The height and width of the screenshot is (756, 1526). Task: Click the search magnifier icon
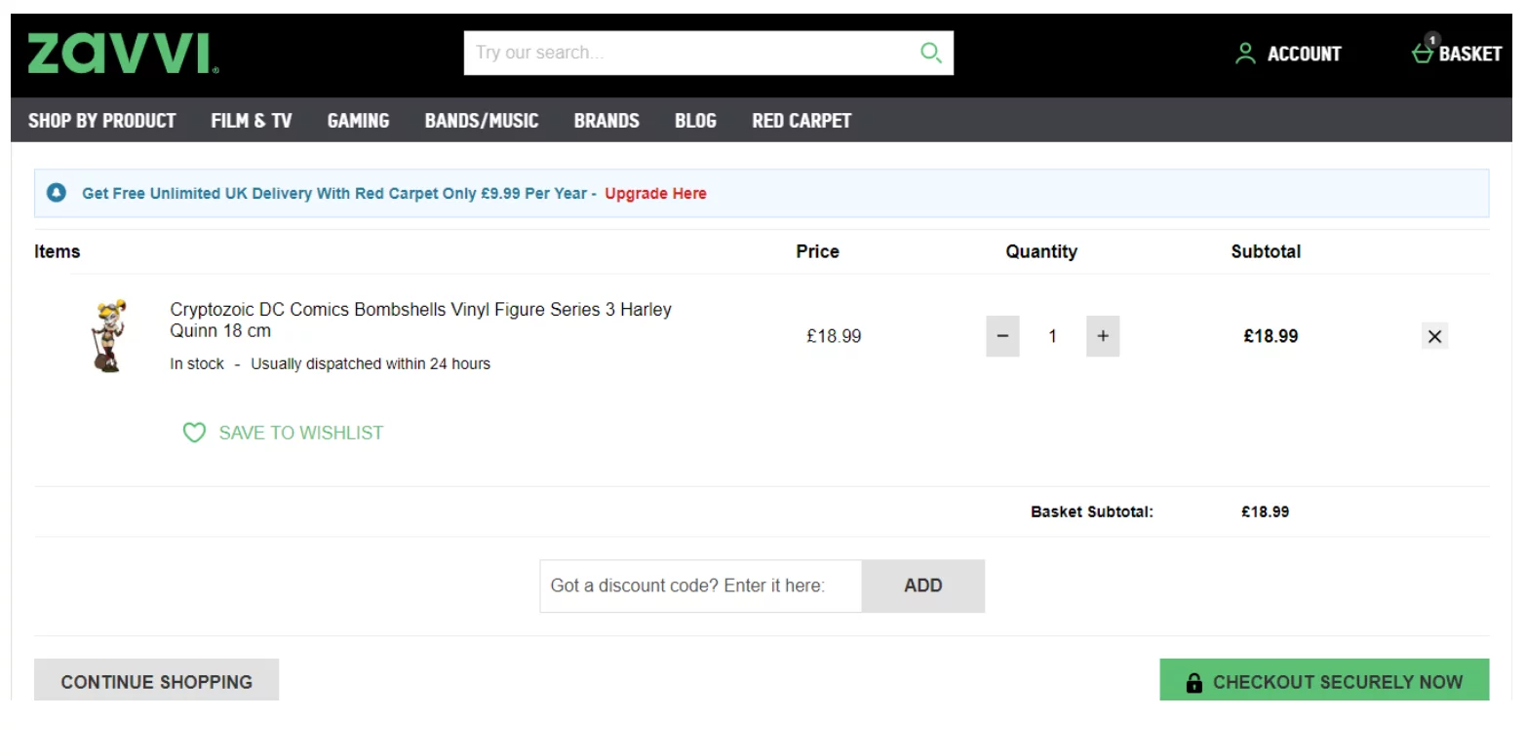click(931, 53)
